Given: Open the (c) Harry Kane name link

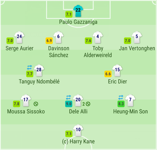Looking at the screenshot, I should 78,142.
